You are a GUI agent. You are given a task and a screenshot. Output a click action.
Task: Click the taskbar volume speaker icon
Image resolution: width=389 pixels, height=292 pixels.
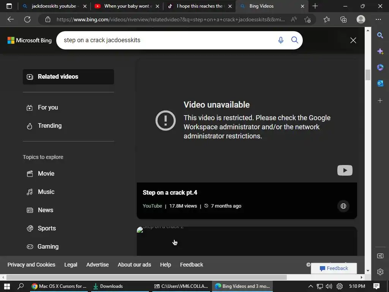coord(329,286)
